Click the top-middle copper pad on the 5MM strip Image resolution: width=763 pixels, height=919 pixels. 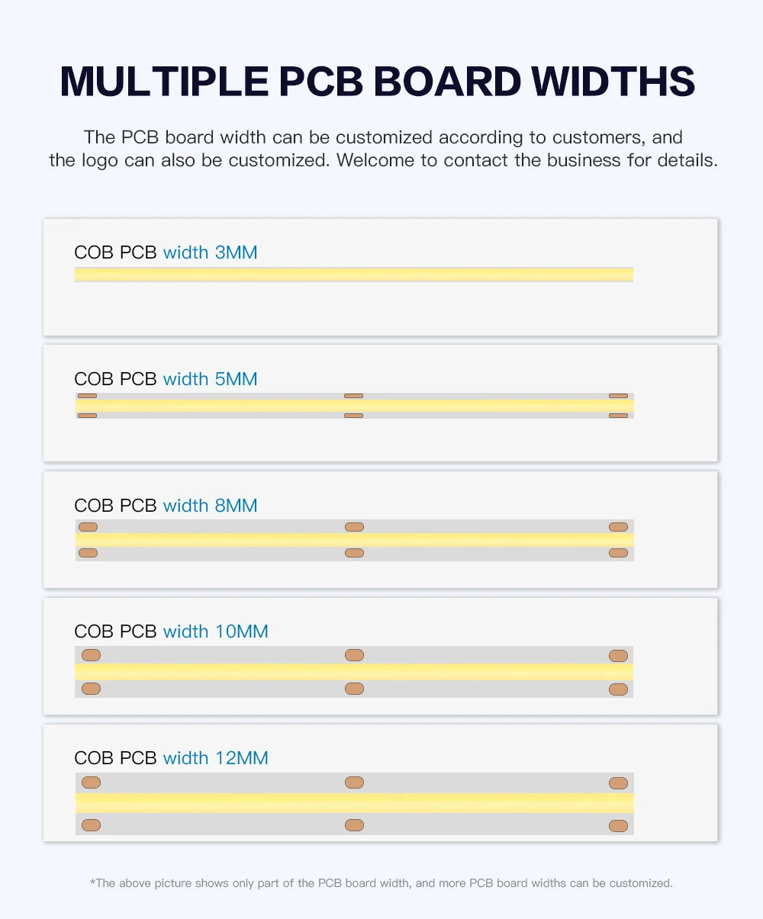(353, 396)
